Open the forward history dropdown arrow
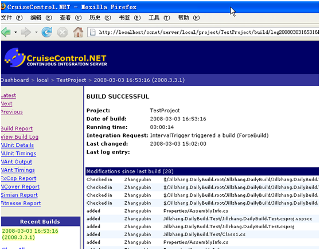 click(x=36, y=32)
